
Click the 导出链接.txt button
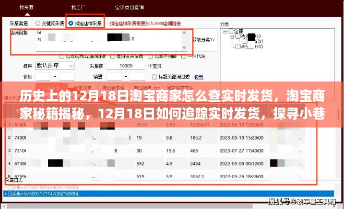tap(147, 88)
